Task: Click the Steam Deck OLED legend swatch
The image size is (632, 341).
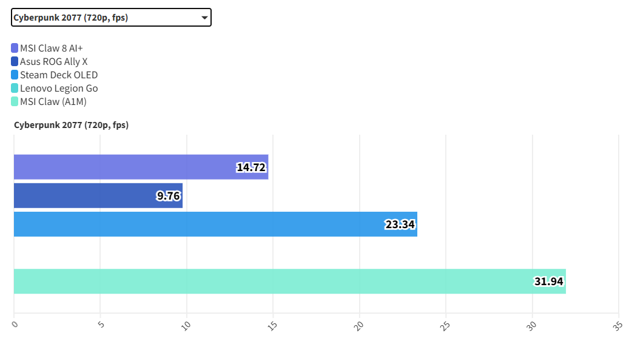Action: click(x=15, y=75)
